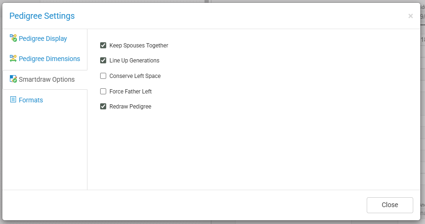Dismiss dialog with the top-right X
The width and height of the screenshot is (425, 224).
[x=410, y=16]
